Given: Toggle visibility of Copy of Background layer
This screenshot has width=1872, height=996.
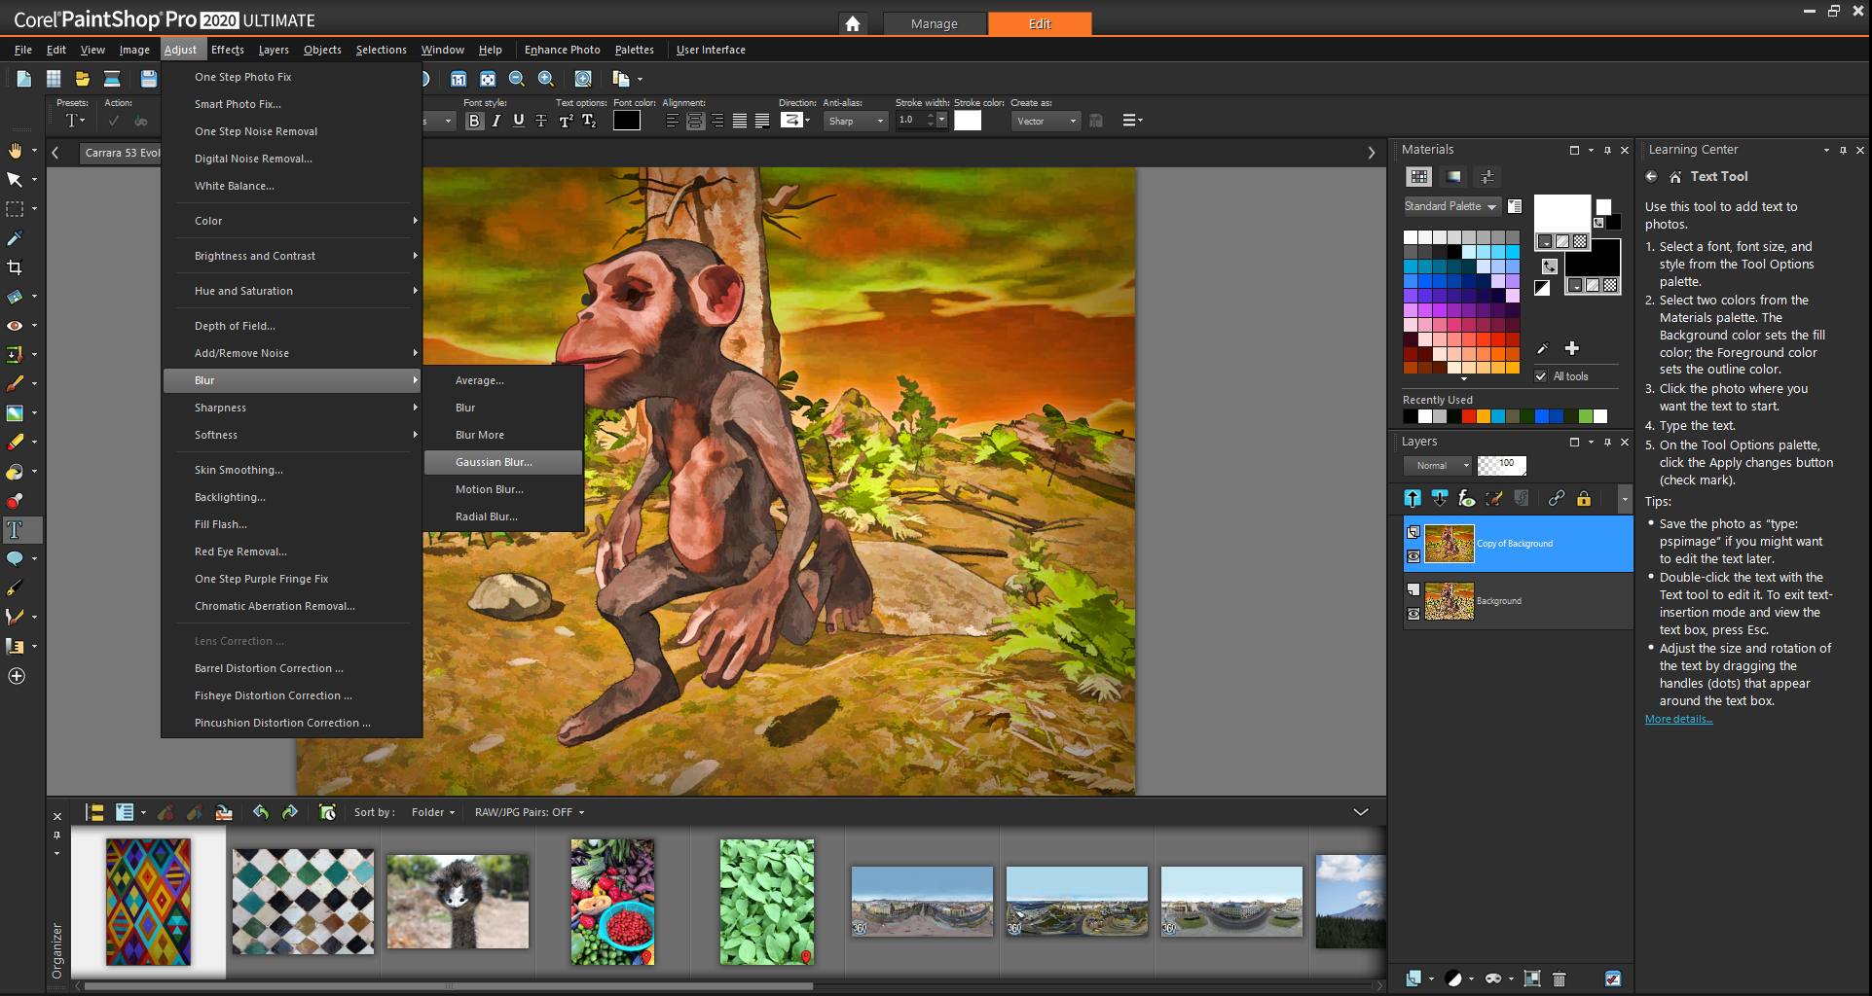Looking at the screenshot, I should [1413, 556].
